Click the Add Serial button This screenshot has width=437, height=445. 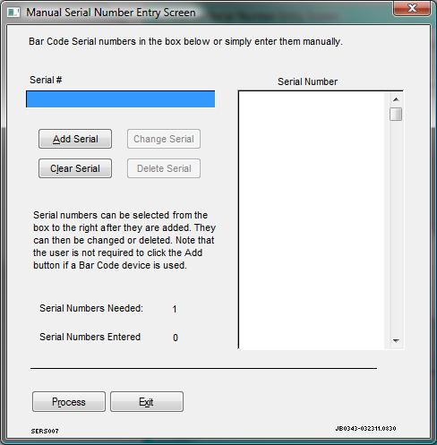(x=75, y=139)
